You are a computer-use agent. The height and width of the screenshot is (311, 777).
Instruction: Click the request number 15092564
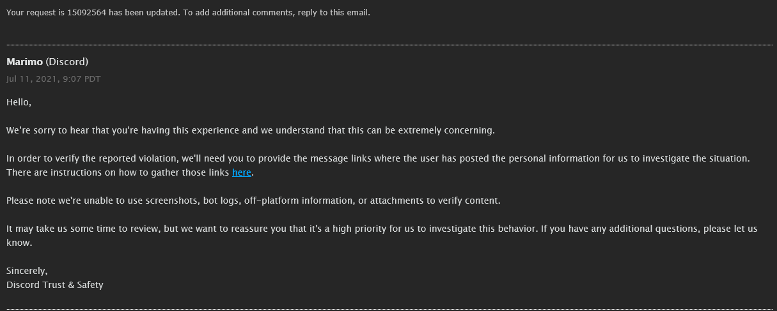[86, 13]
